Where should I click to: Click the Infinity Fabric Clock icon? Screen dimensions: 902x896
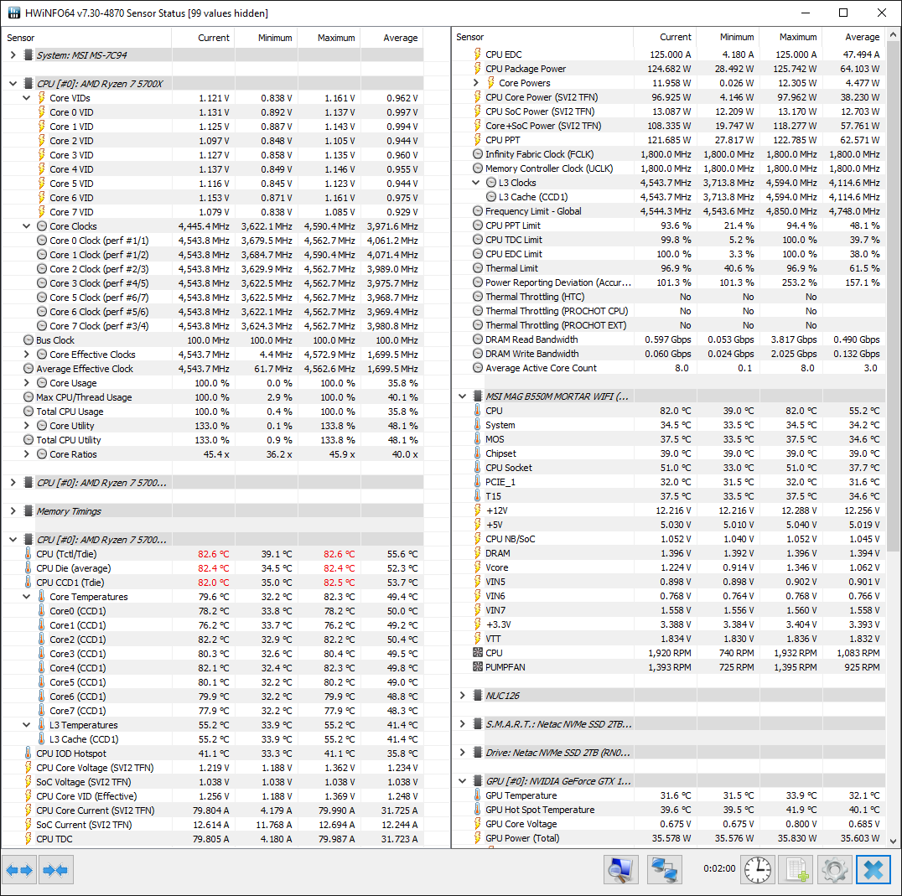click(478, 154)
